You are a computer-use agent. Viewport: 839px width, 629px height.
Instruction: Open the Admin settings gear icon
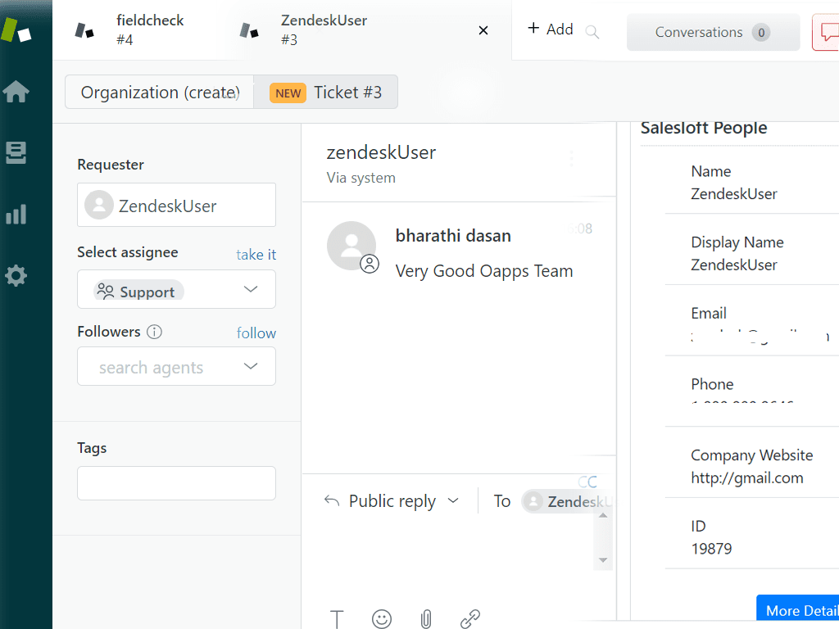(16, 275)
